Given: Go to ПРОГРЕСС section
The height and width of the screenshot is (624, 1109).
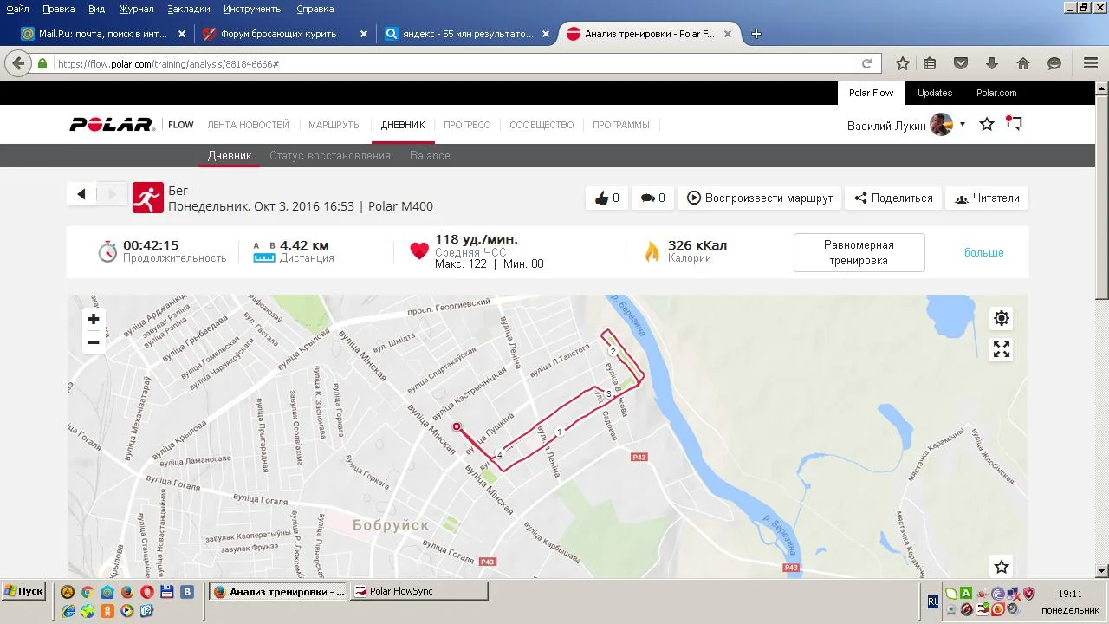Looking at the screenshot, I should (467, 125).
